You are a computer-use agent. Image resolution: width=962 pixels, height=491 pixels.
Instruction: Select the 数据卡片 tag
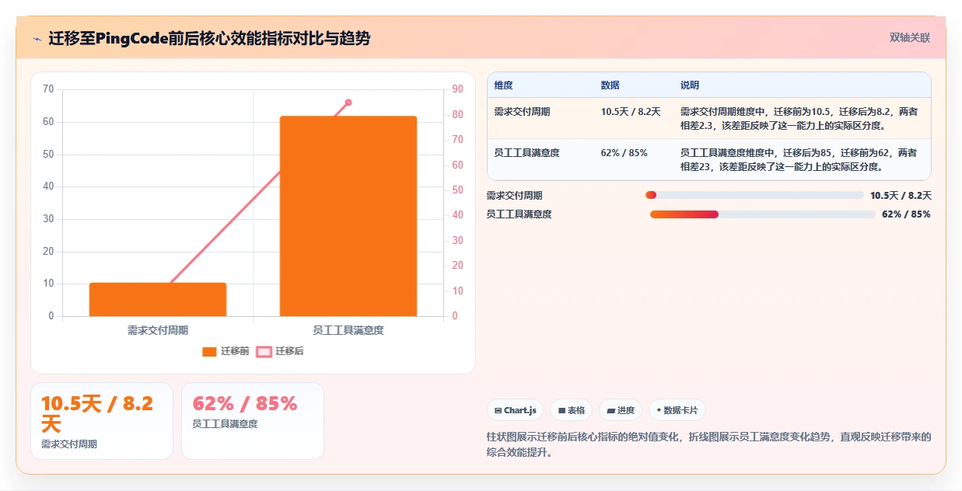[x=677, y=410]
